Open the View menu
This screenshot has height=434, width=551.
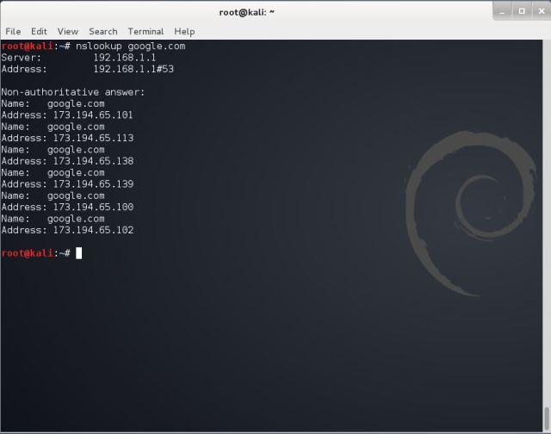(x=68, y=31)
